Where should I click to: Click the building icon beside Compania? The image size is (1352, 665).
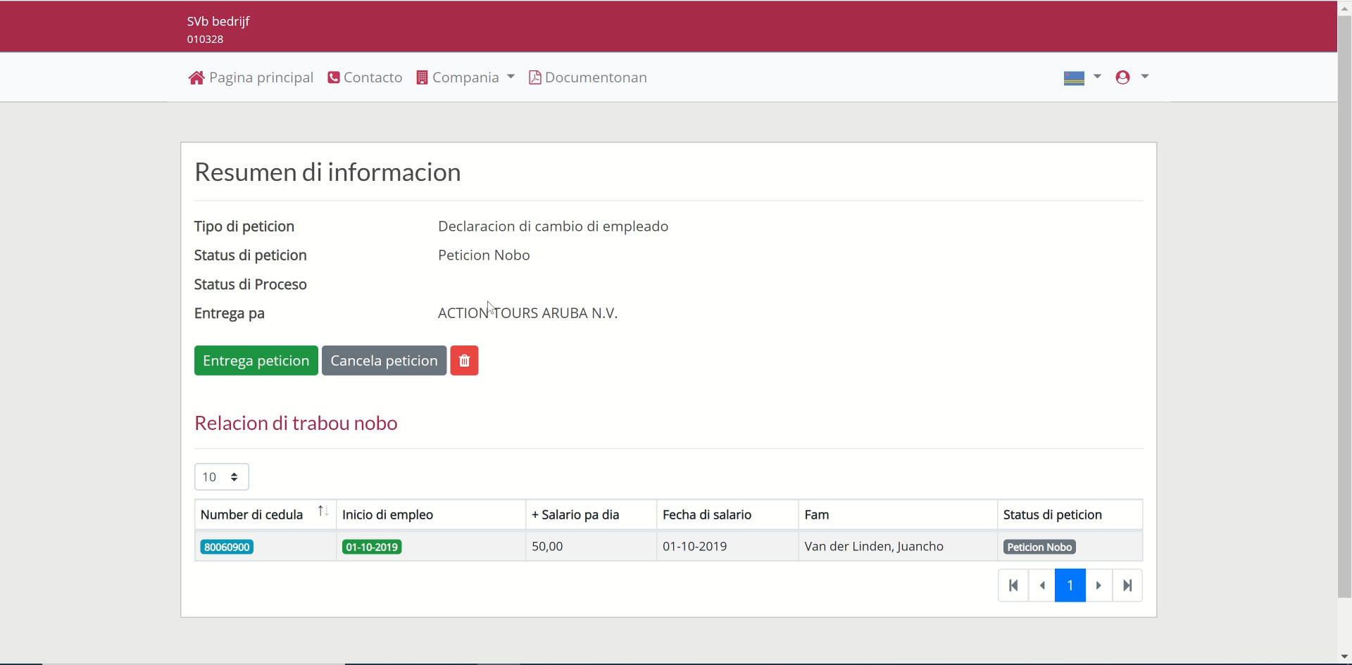tap(422, 77)
